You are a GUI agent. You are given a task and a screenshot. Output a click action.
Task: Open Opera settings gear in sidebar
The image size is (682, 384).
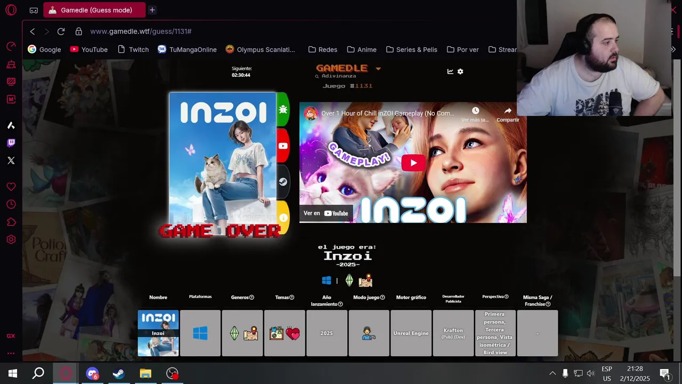(x=11, y=239)
